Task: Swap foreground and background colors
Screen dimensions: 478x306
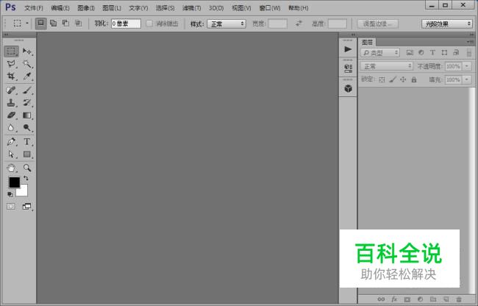Action: 26,178
